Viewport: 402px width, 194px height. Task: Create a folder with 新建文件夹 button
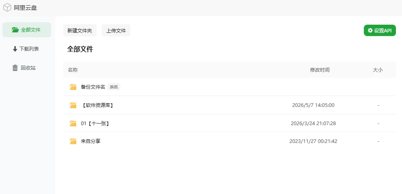tap(80, 31)
